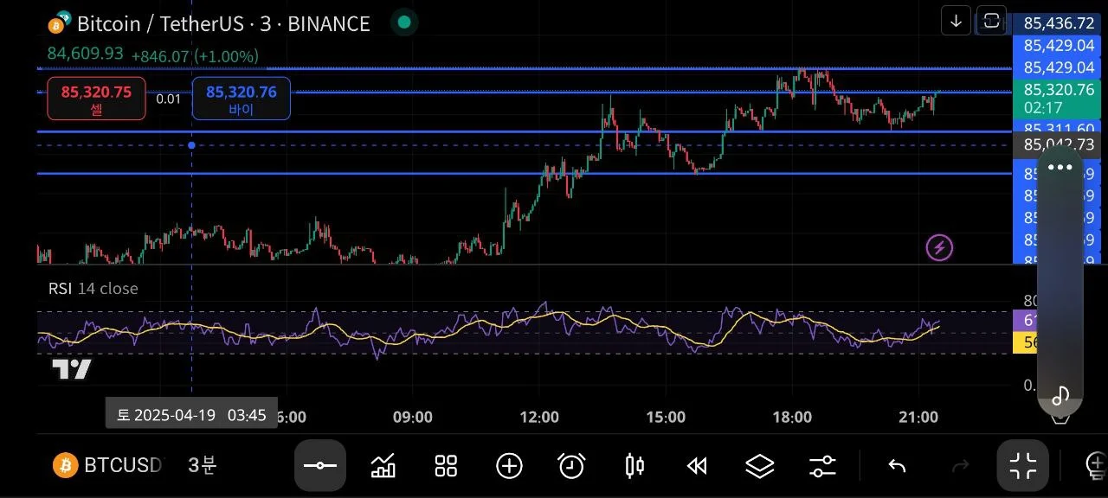The image size is (1108, 498).
Task: Click the 12:00 time axis label
Action: 539,417
